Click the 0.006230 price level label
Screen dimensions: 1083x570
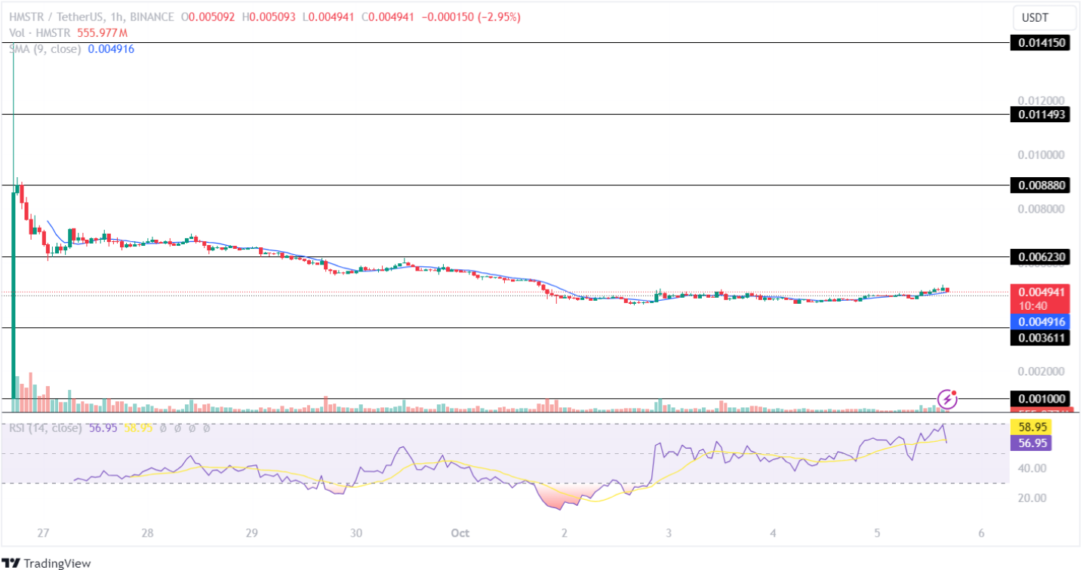[x=1041, y=257]
